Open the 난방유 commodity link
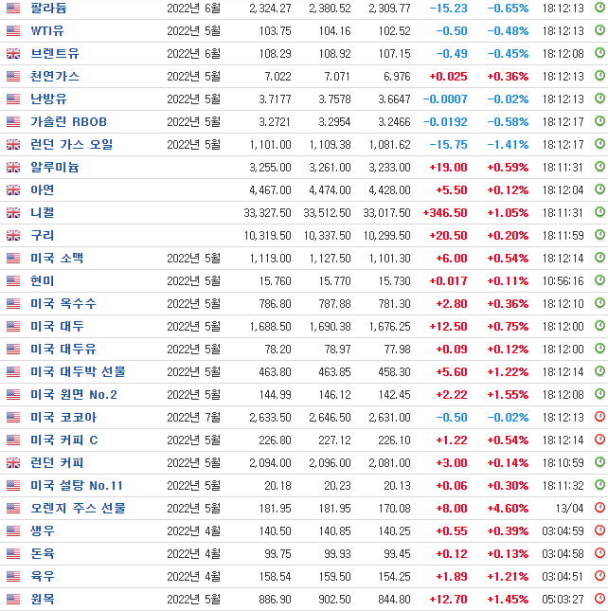The height and width of the screenshot is (611, 608). coord(48,99)
